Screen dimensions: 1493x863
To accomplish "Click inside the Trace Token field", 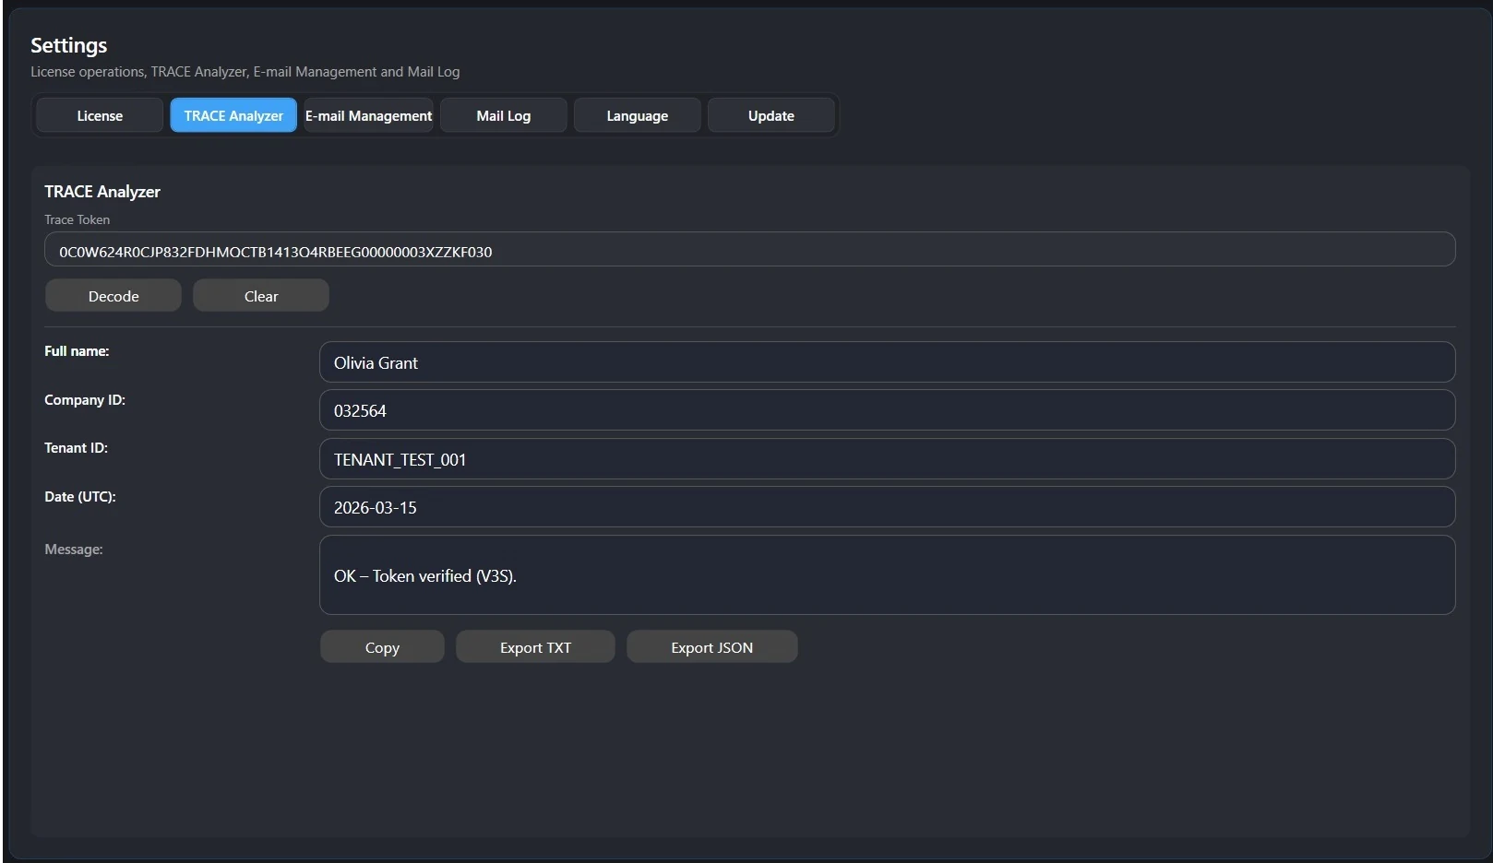I will [x=747, y=250].
